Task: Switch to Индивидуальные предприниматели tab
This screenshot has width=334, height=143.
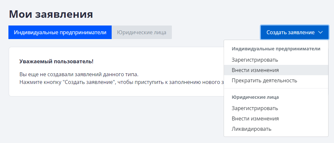Action: (x=60, y=33)
